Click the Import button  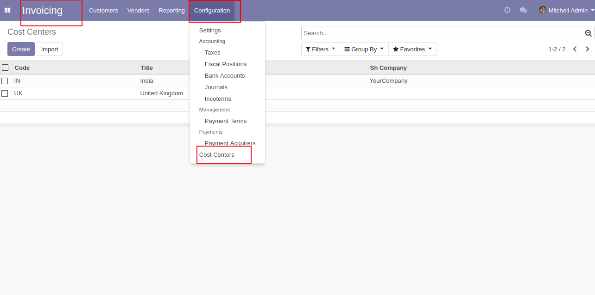click(50, 49)
